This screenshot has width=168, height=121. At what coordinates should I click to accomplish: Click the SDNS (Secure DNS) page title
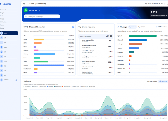(x=38, y=4)
